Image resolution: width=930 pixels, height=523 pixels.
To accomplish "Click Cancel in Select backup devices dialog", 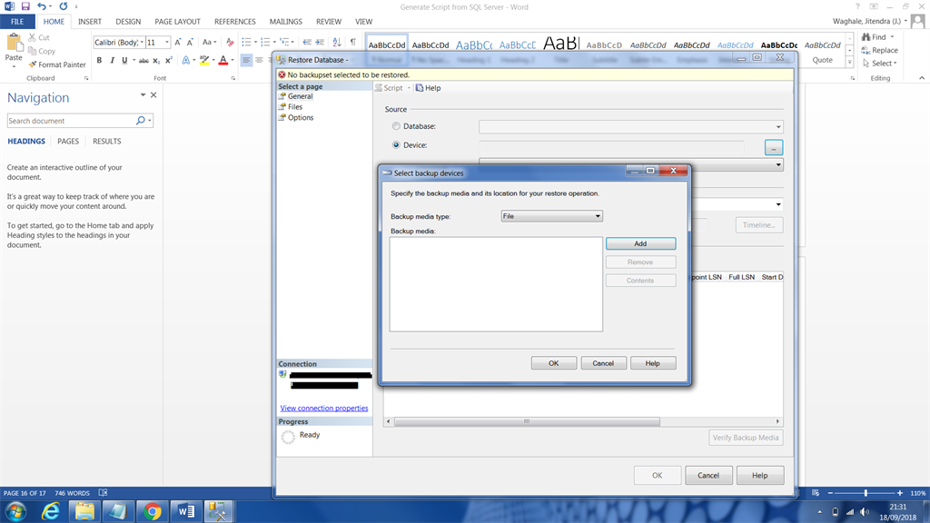I will [603, 363].
